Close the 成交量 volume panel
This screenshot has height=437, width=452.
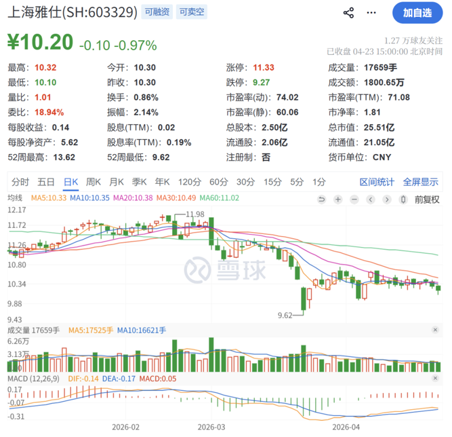[434, 330]
